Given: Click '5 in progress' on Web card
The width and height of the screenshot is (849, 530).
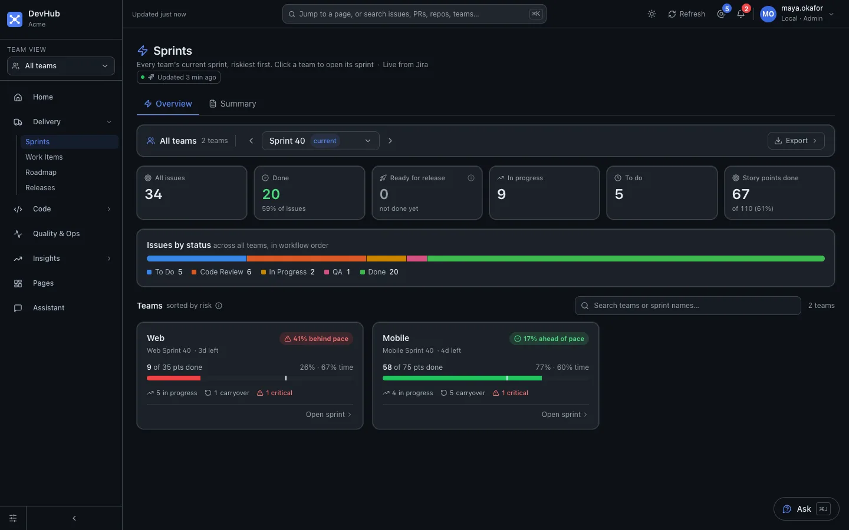Looking at the screenshot, I should click(x=172, y=393).
